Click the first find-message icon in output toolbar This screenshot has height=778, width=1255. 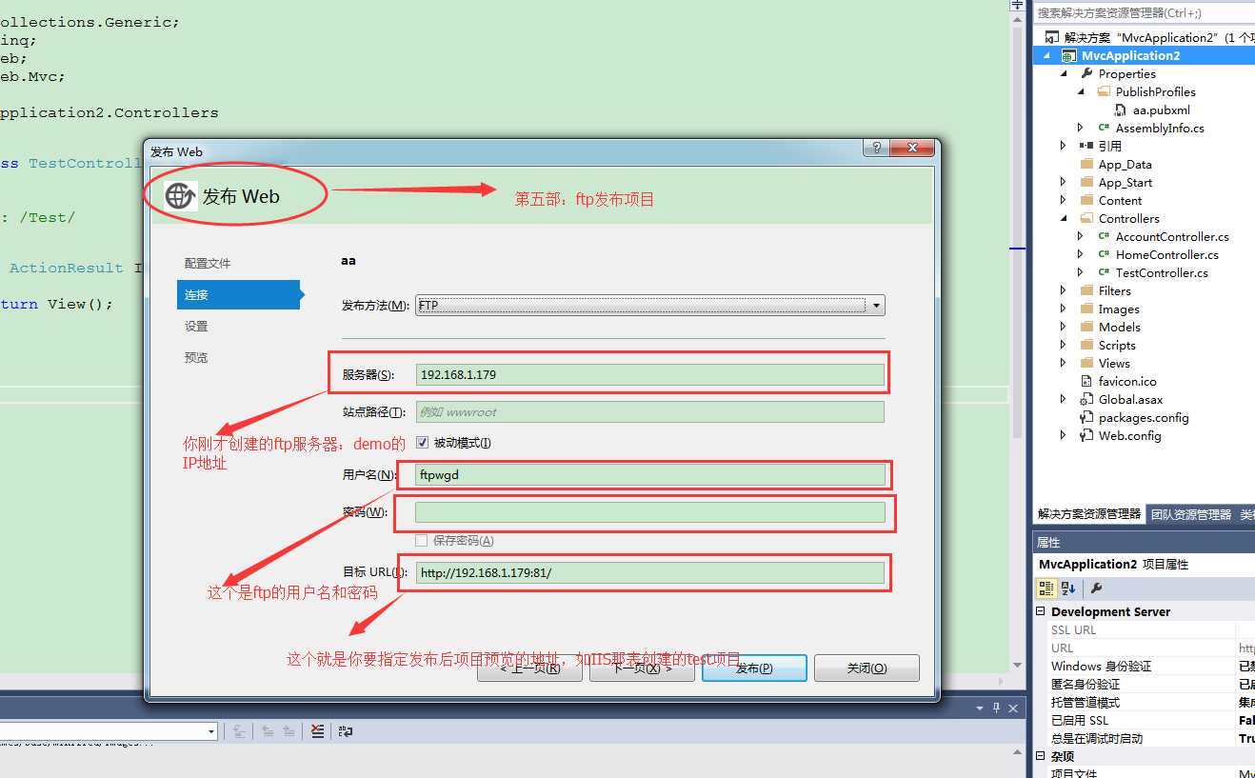pos(239,731)
